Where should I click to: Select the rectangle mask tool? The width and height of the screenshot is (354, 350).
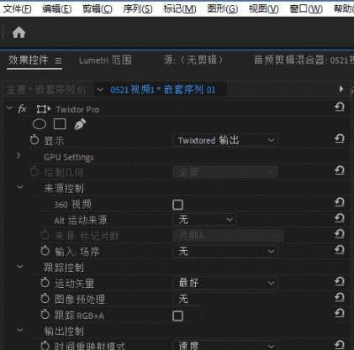coord(60,123)
